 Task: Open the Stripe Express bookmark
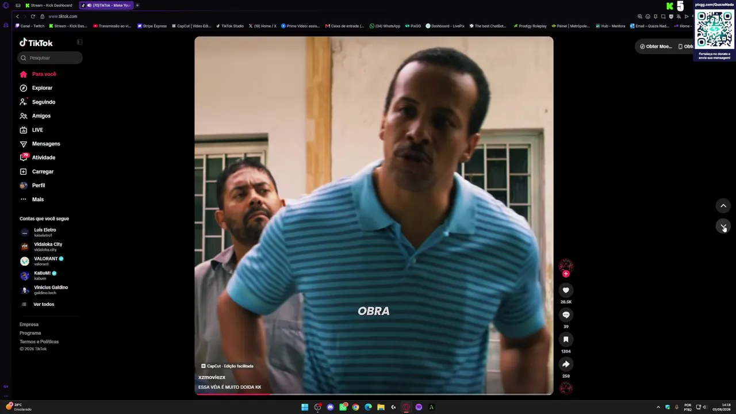click(152, 26)
